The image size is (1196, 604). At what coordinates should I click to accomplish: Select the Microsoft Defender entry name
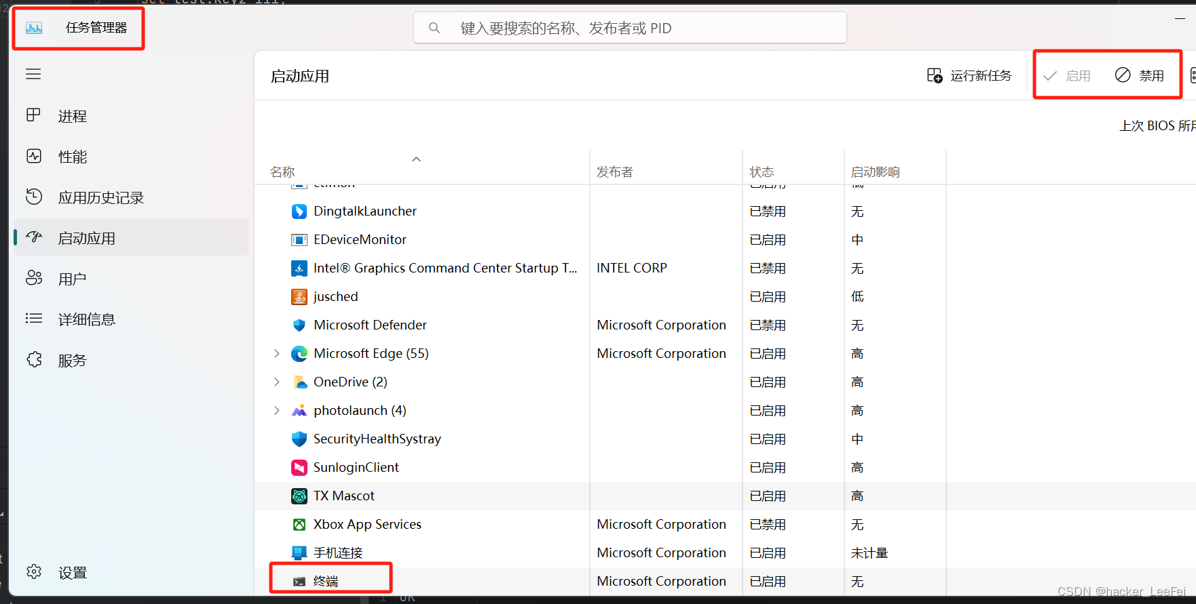pos(370,325)
